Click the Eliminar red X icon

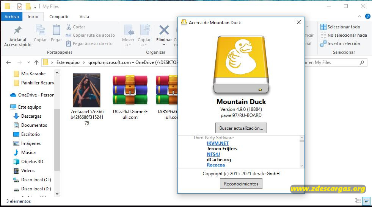(164, 30)
